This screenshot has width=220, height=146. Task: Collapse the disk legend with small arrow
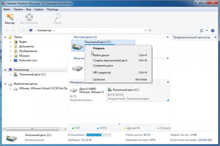(119, 124)
